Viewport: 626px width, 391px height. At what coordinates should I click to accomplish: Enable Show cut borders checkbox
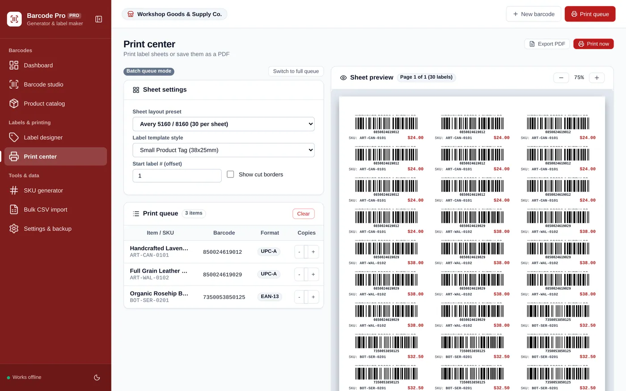[x=230, y=174]
